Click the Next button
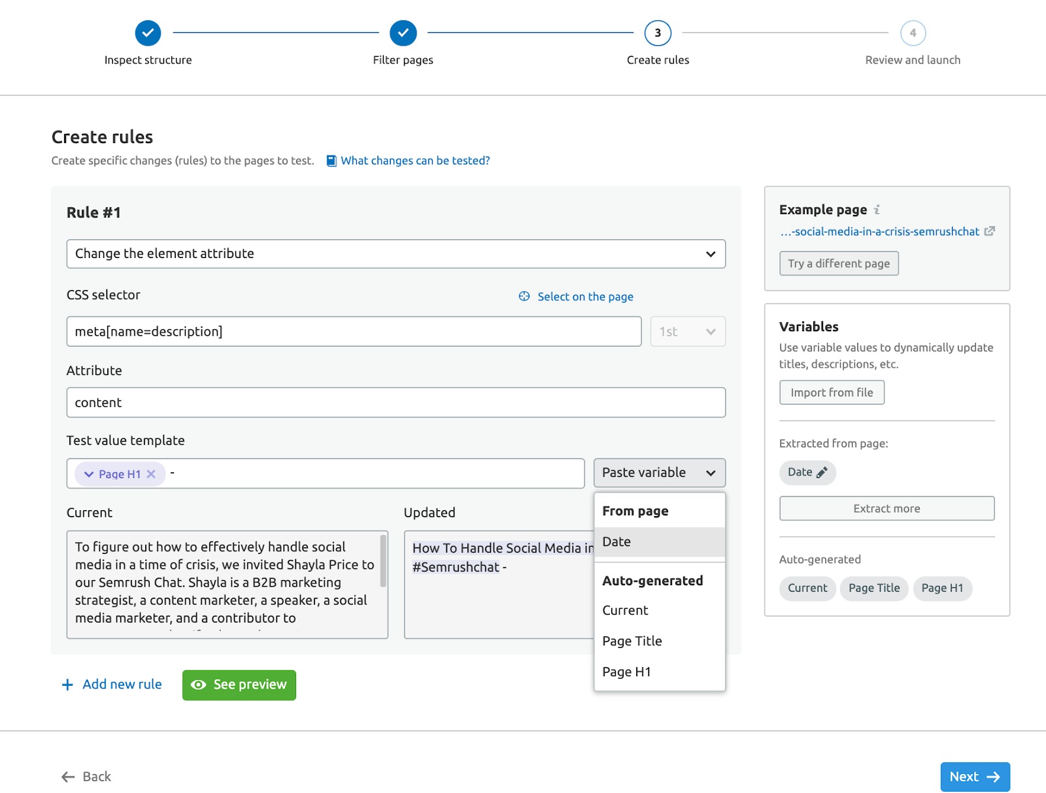 pos(974,777)
